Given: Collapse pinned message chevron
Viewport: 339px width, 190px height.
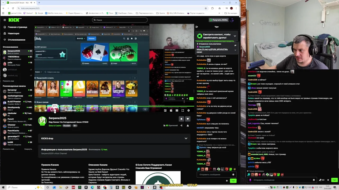Looking at the screenshot, I should [235, 50].
